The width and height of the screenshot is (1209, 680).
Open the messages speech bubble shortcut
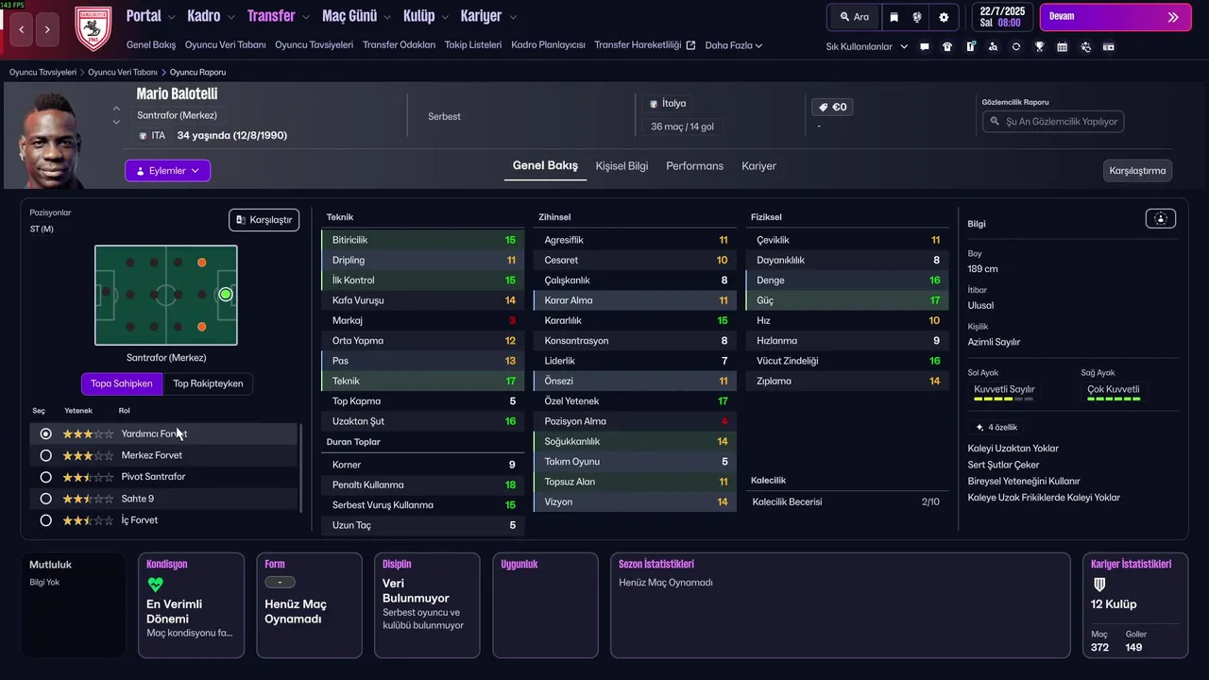[924, 46]
